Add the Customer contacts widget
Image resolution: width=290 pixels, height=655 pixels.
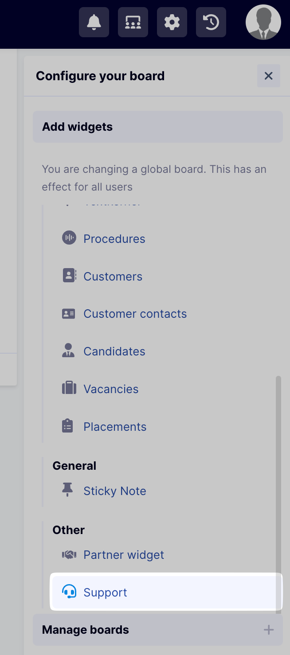[135, 314]
